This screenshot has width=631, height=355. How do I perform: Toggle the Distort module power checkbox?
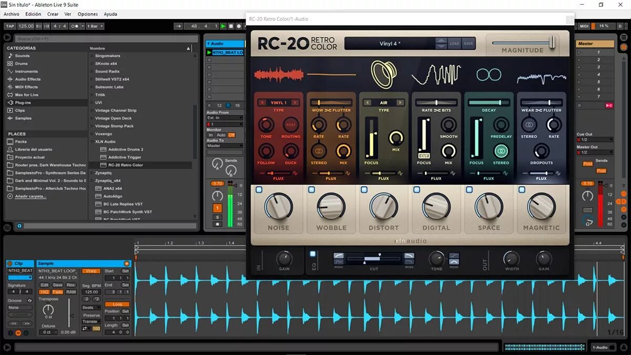point(364,190)
